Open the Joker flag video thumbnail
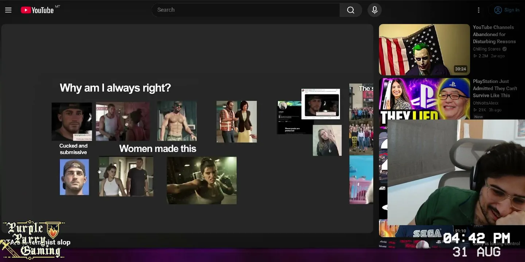Image resolution: width=525 pixels, height=262 pixels. point(424,49)
